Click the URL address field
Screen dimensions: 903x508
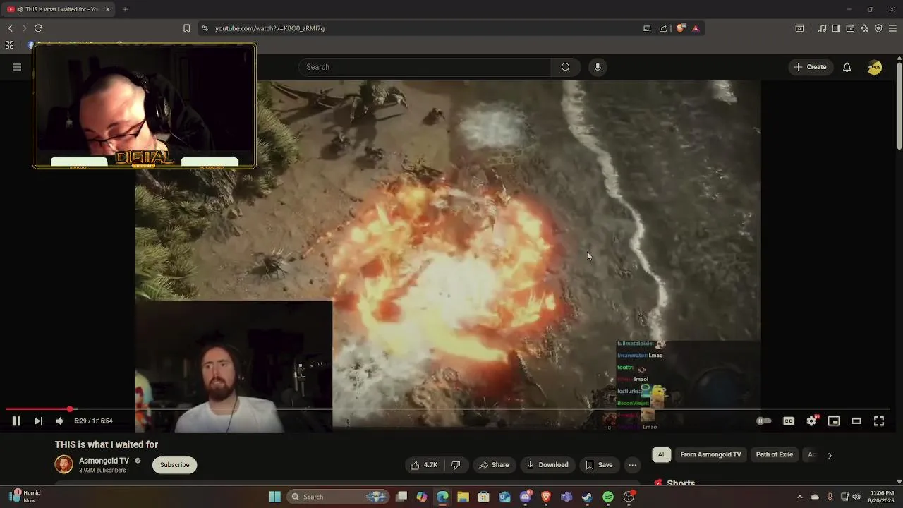click(x=423, y=28)
